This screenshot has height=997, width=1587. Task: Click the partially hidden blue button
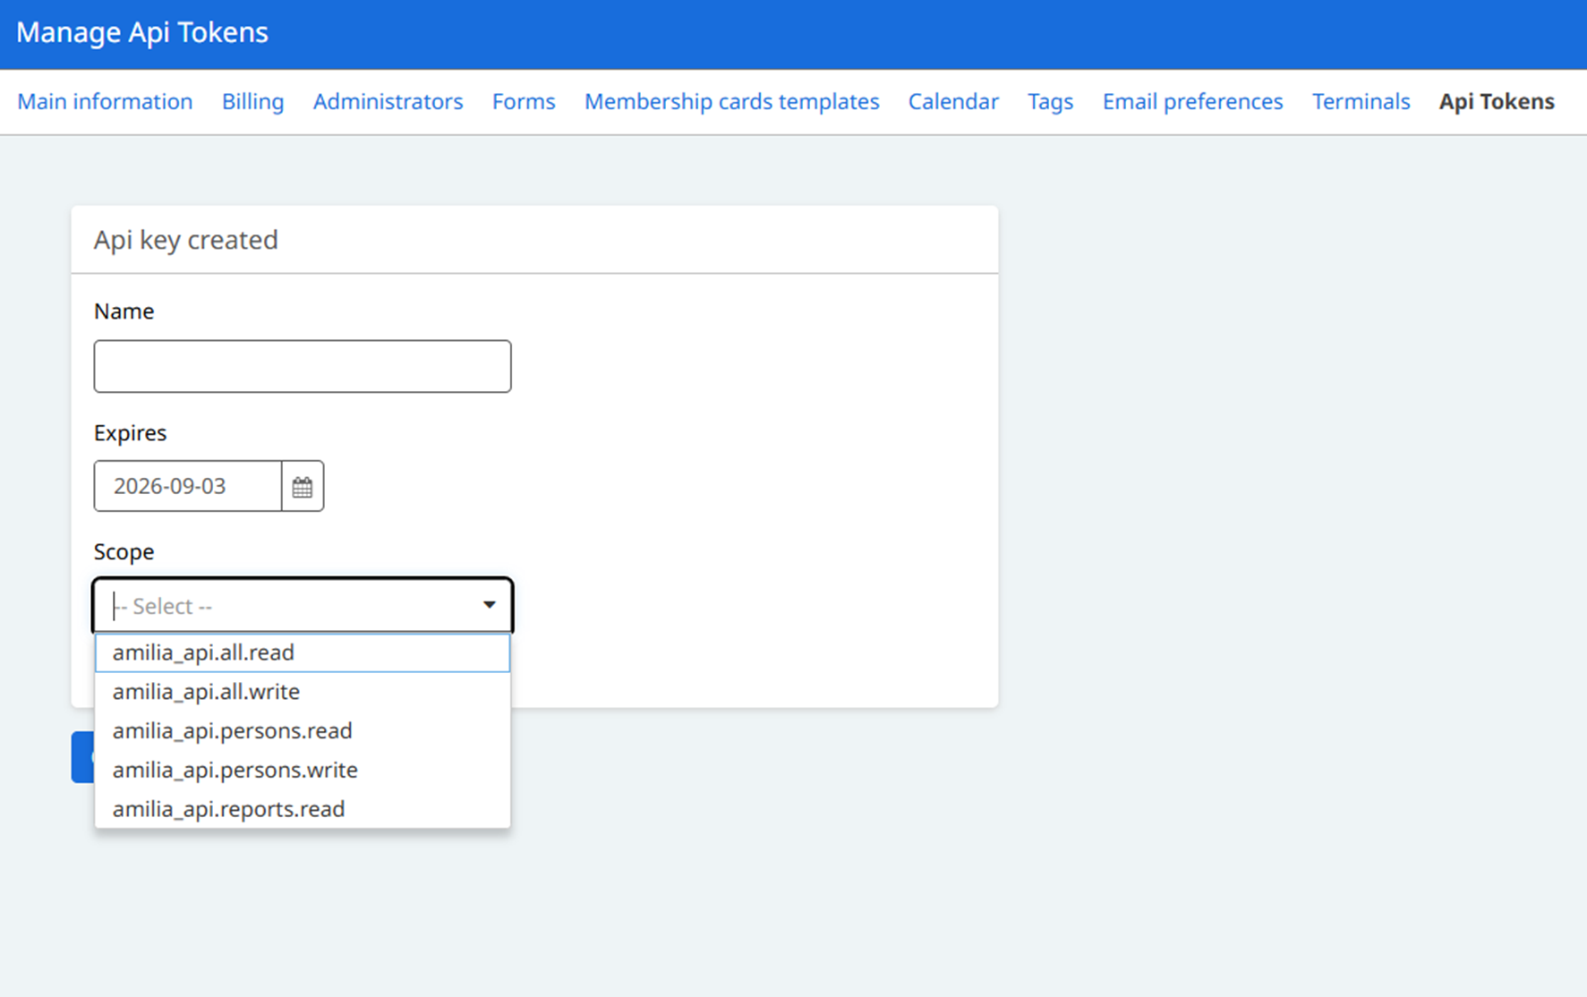[x=83, y=757]
